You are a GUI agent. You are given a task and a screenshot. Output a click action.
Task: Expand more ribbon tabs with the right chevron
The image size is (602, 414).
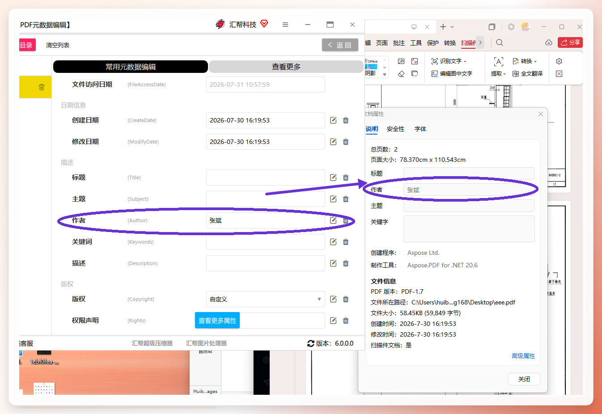click(x=480, y=42)
